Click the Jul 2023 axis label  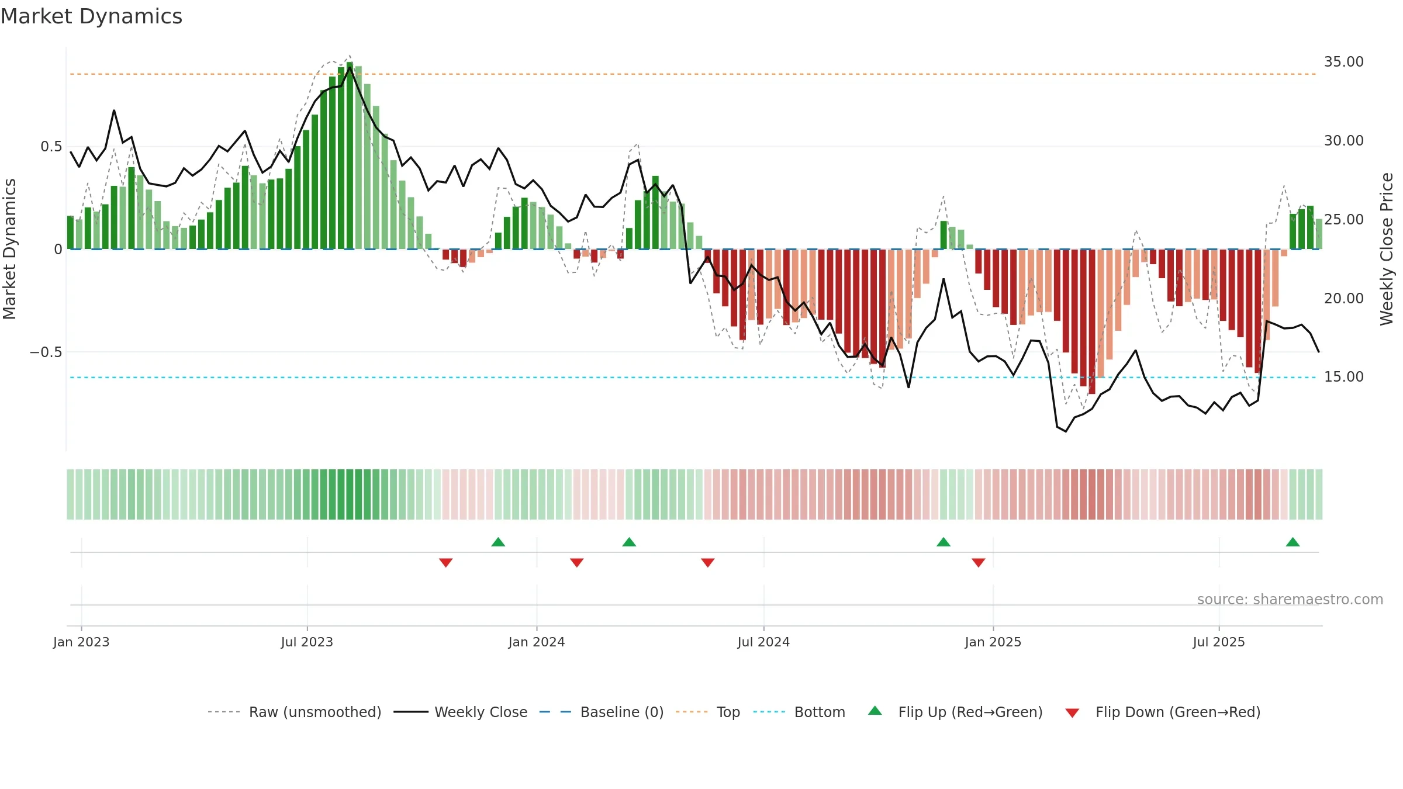[x=307, y=642]
